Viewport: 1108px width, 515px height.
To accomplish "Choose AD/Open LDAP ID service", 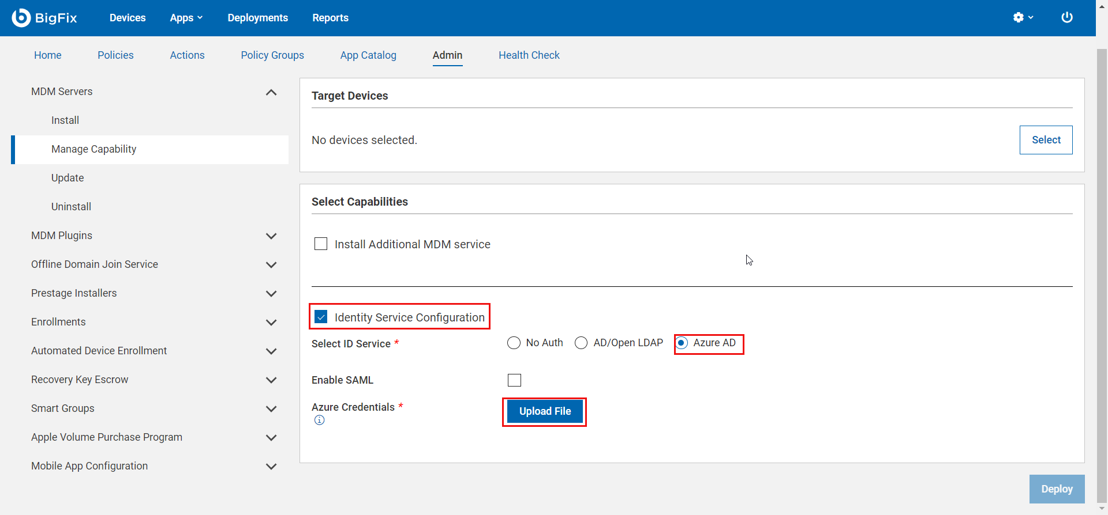I will tap(581, 343).
